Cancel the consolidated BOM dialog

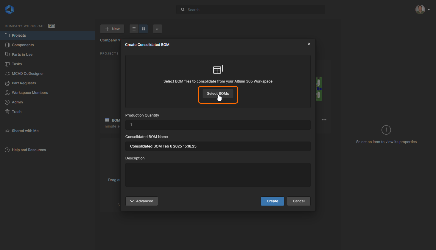(299, 201)
